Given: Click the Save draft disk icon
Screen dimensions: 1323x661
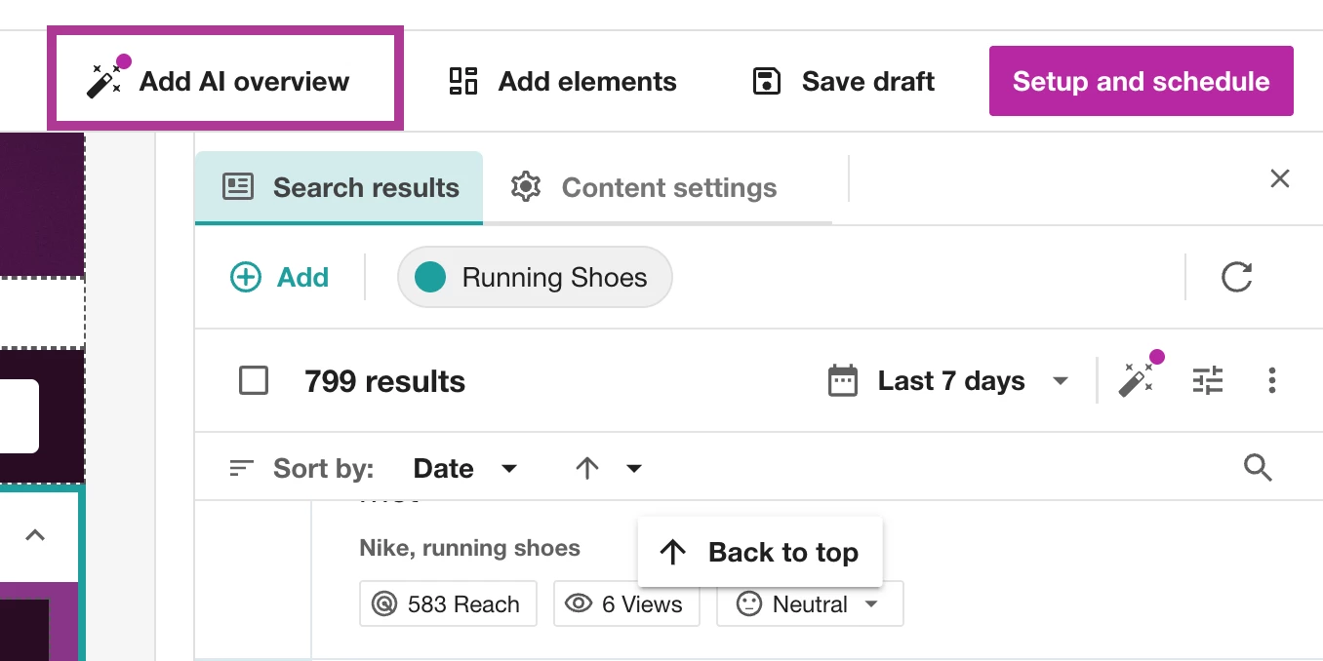Looking at the screenshot, I should (767, 81).
